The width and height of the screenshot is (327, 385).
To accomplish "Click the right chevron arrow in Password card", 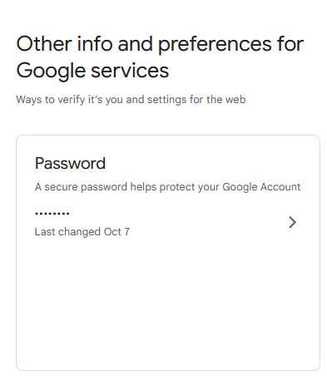I will click(x=292, y=222).
